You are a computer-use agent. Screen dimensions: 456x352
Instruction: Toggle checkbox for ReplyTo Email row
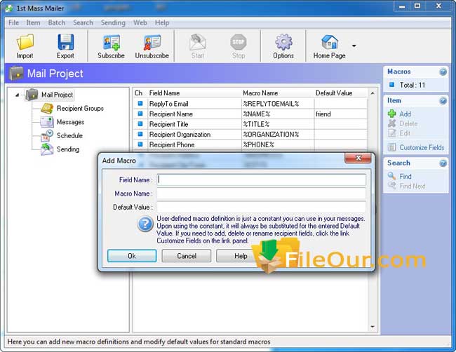tap(139, 104)
